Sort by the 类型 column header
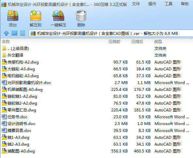The height and width of the screenshot is (158, 193). (x=158, y=42)
